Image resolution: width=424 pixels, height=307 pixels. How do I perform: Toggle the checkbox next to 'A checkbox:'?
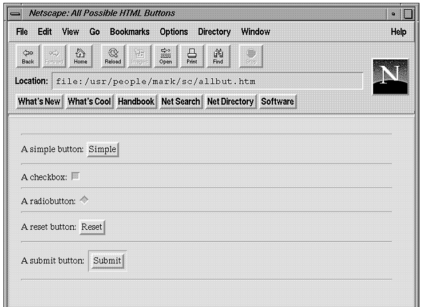(76, 177)
